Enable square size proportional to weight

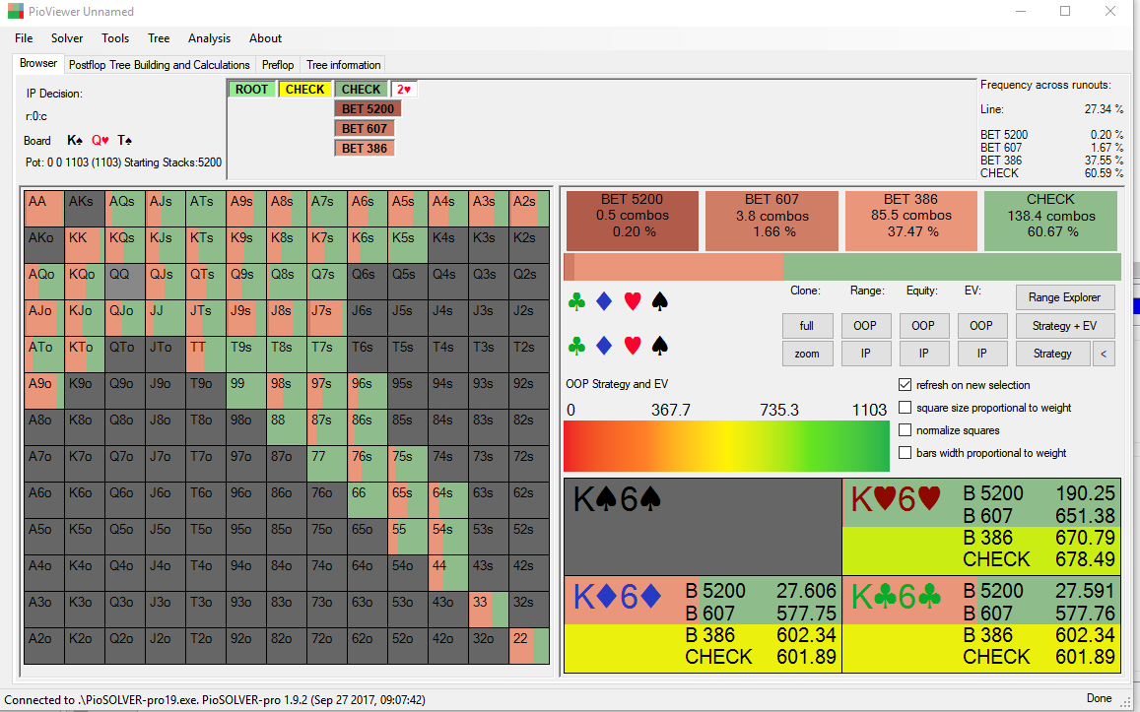pyautogui.click(x=905, y=408)
